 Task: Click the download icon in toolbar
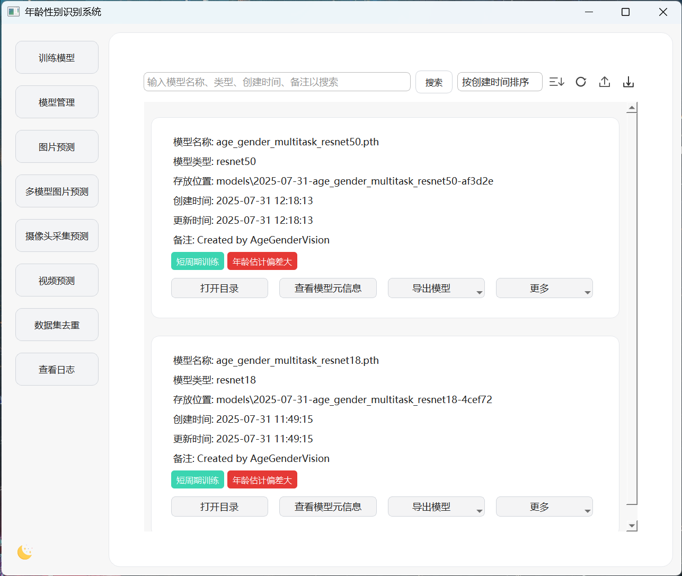pyautogui.click(x=628, y=82)
